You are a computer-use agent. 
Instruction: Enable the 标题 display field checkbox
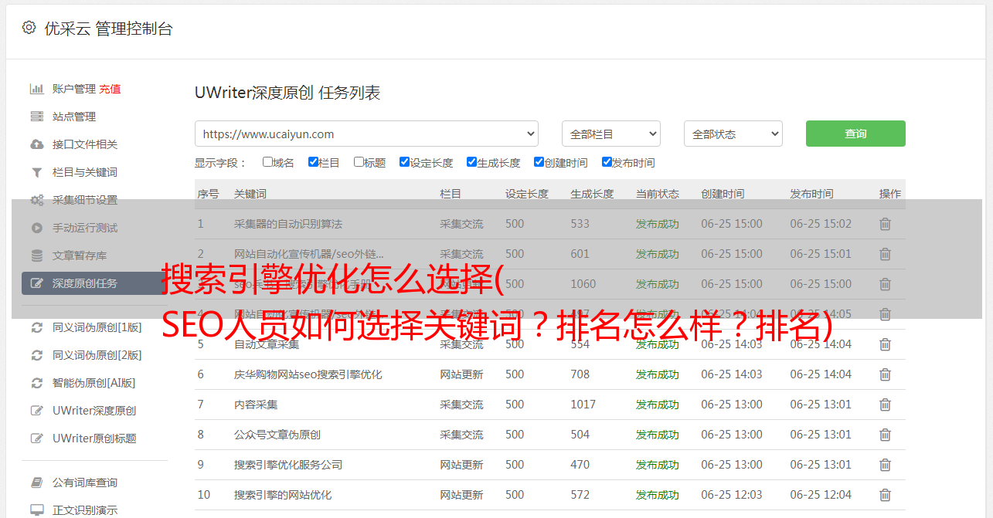[x=359, y=162]
